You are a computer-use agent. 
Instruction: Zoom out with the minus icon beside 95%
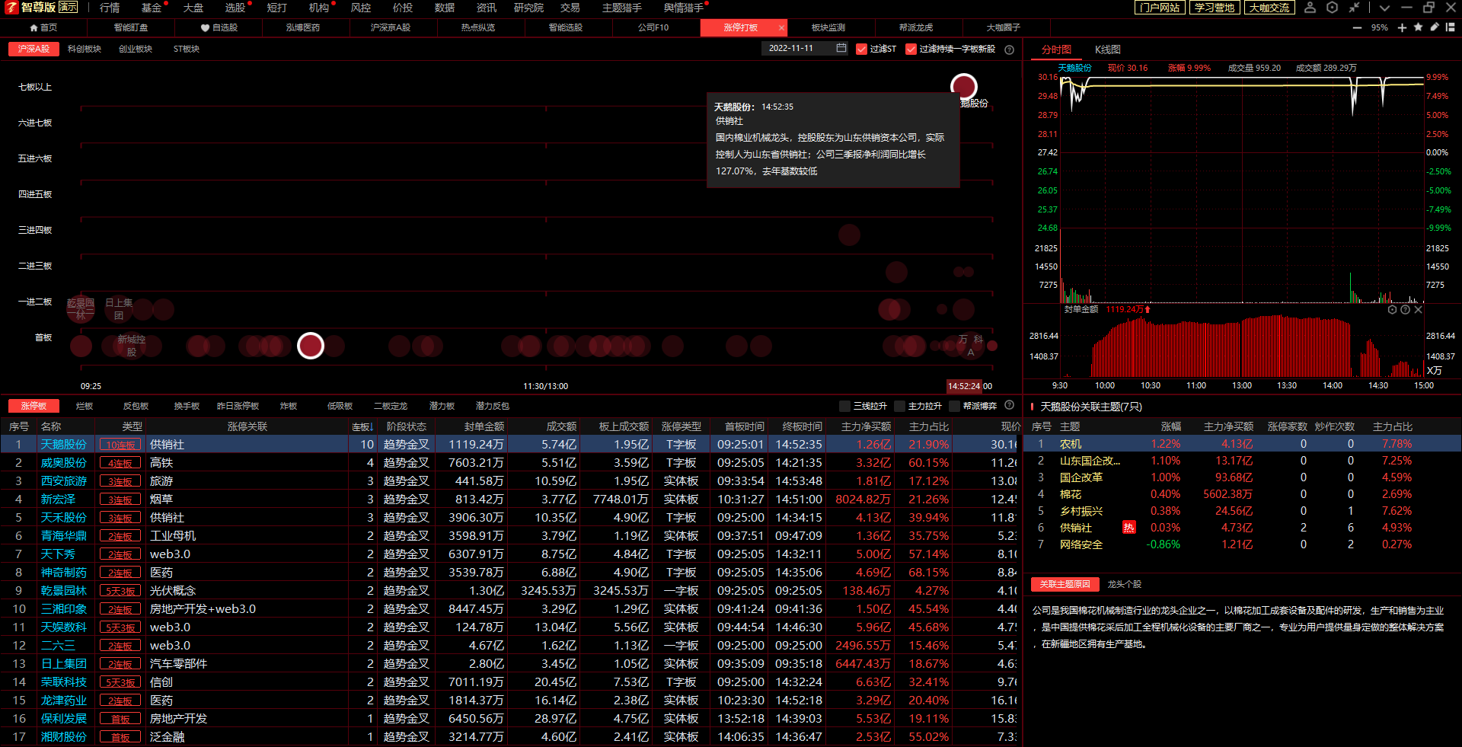1357,27
